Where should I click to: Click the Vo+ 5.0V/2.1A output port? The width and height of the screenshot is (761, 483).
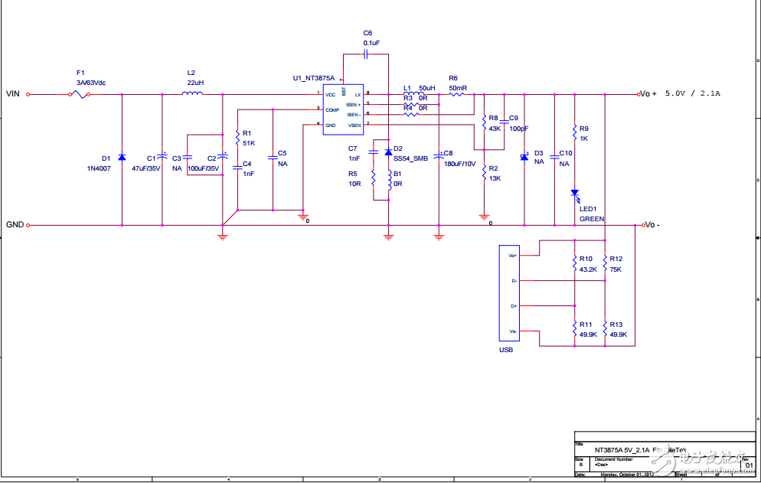pos(640,94)
